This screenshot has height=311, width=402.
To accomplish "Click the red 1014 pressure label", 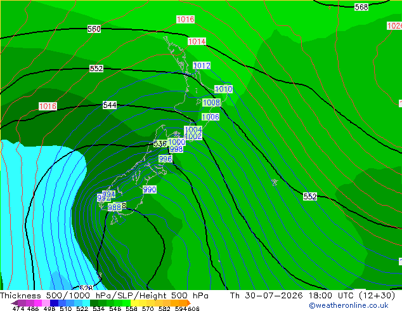I will coord(197,41).
